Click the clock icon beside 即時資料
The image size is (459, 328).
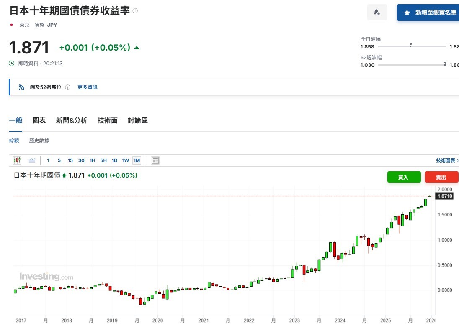click(x=12, y=64)
